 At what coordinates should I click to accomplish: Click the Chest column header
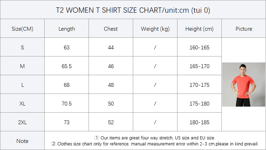[x=111, y=29]
